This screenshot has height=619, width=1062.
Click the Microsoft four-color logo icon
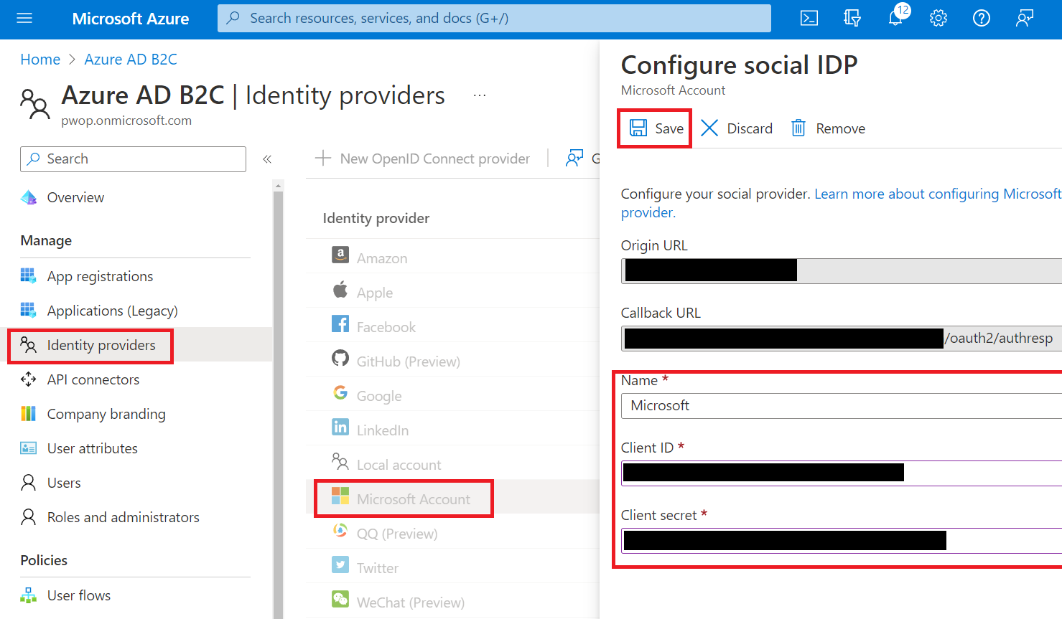pyautogui.click(x=340, y=496)
